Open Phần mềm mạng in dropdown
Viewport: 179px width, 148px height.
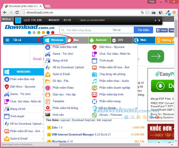point(110,101)
